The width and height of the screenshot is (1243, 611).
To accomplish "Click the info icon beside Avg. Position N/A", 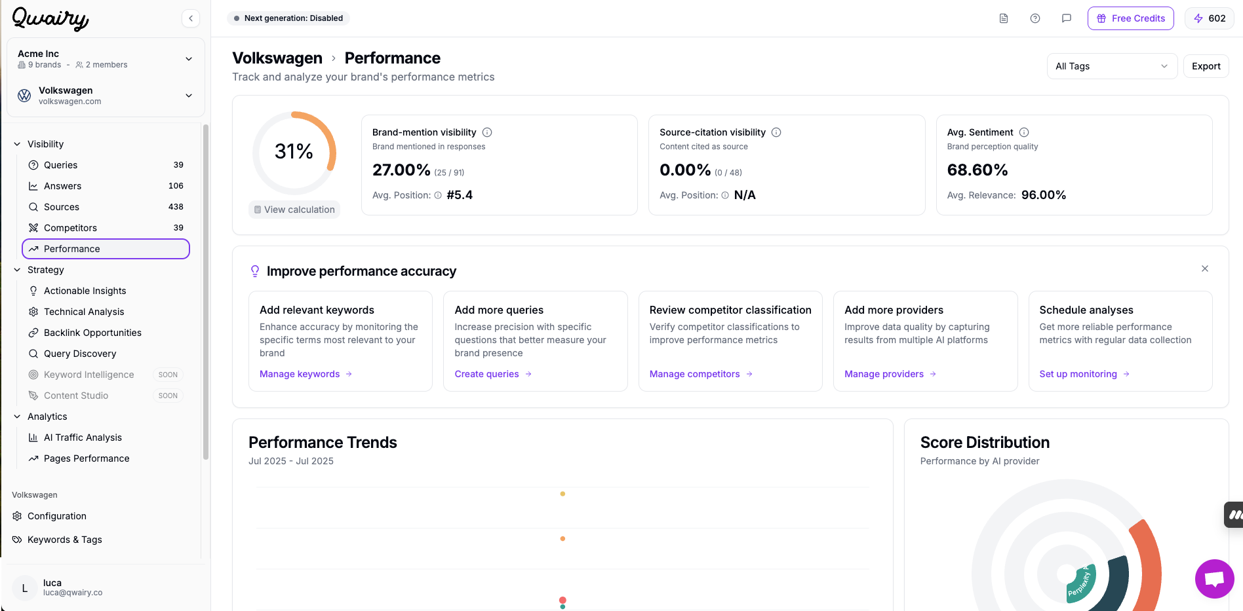I will (725, 195).
